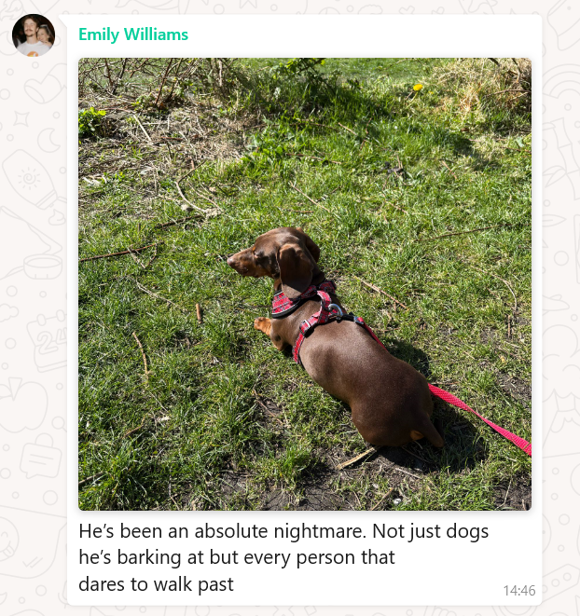This screenshot has width=580, height=616.
Task: Click the yellow dandelion flower in photo
Action: click(418, 88)
